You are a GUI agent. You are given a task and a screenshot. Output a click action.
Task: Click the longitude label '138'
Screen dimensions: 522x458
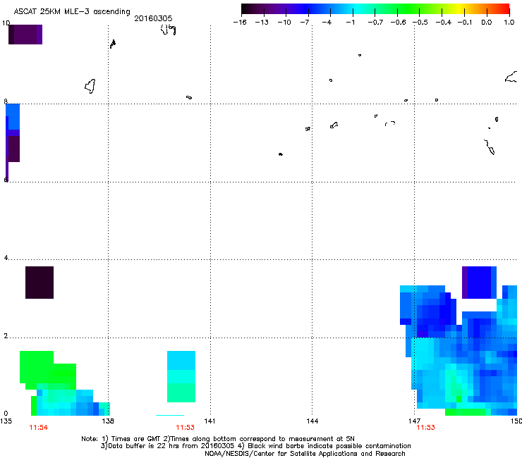[108, 421]
